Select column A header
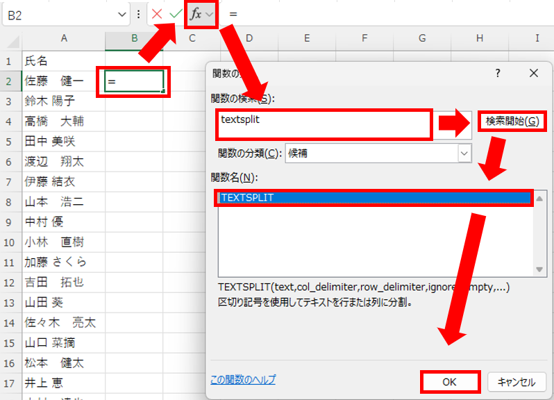This screenshot has width=554, height=400. 63,38
